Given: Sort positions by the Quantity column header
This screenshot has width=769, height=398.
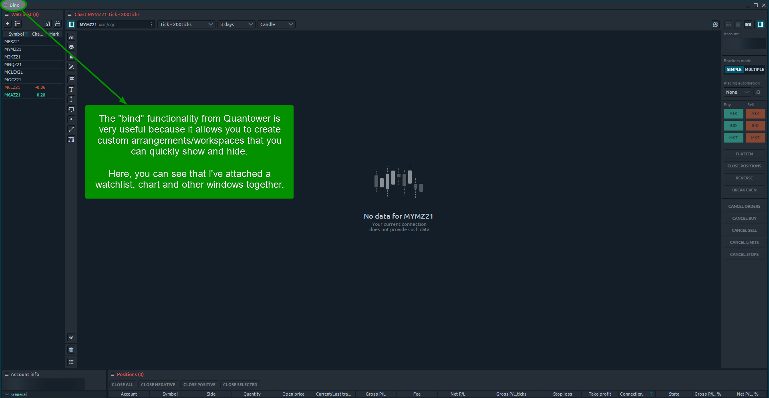Looking at the screenshot, I should [252, 394].
